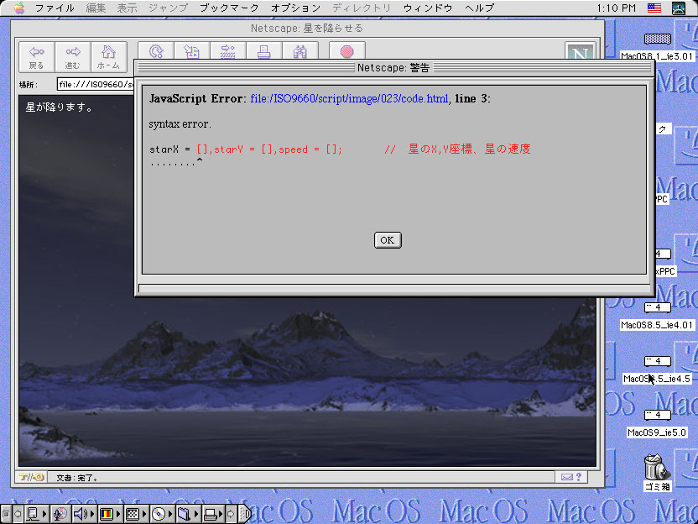Click the Netscape N logo icon

tap(580, 50)
